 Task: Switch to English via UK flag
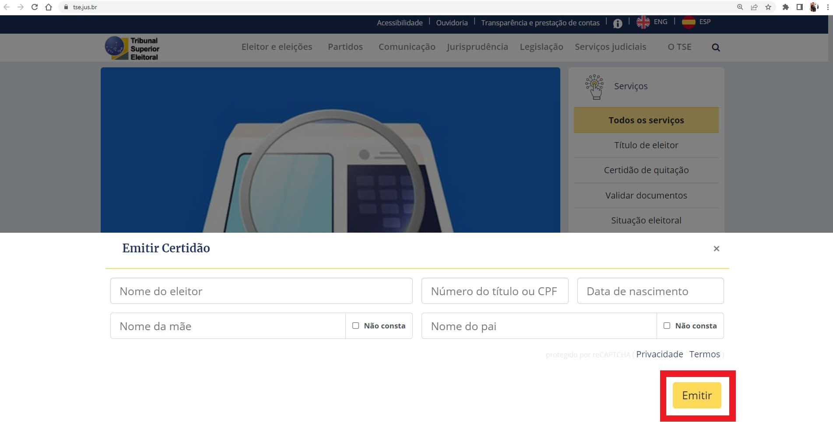(643, 22)
